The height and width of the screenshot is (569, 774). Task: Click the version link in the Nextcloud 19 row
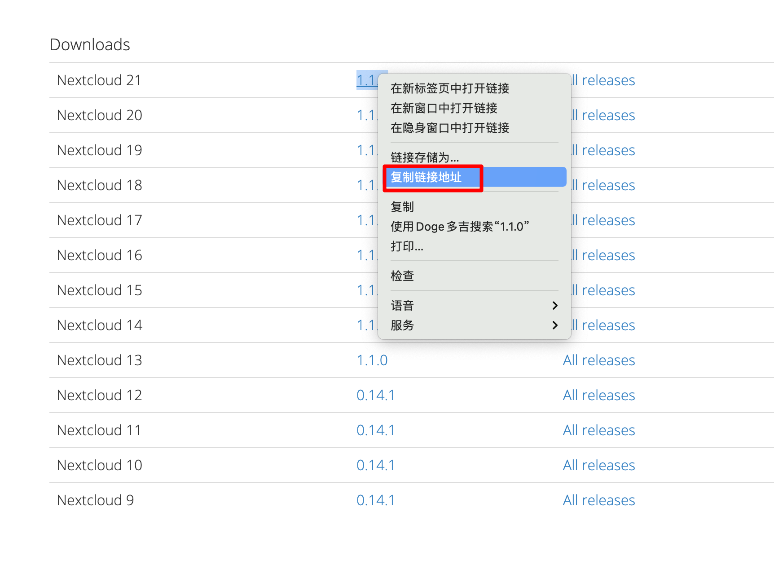click(x=367, y=150)
